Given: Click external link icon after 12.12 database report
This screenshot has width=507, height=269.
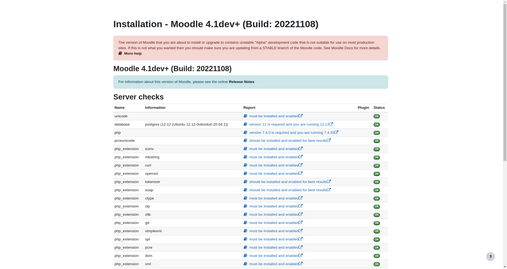Looking at the screenshot, I should click(331, 124).
